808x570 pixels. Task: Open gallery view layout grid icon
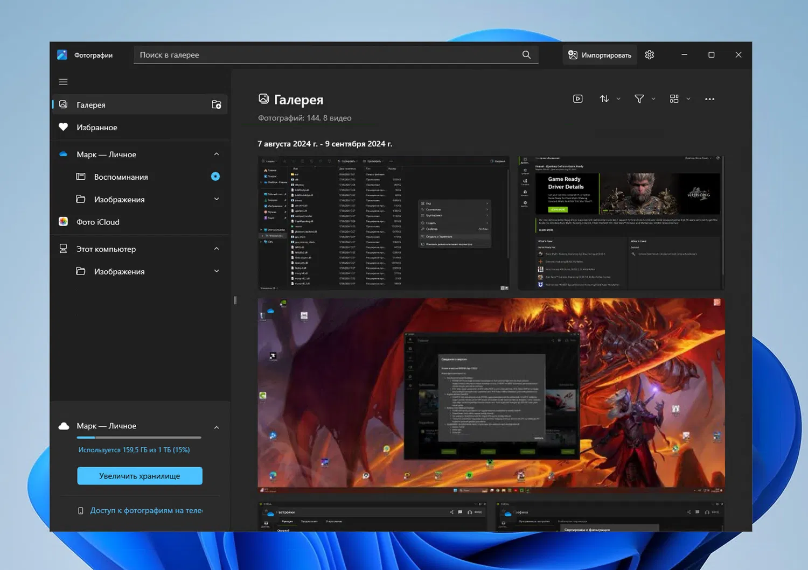tap(674, 98)
